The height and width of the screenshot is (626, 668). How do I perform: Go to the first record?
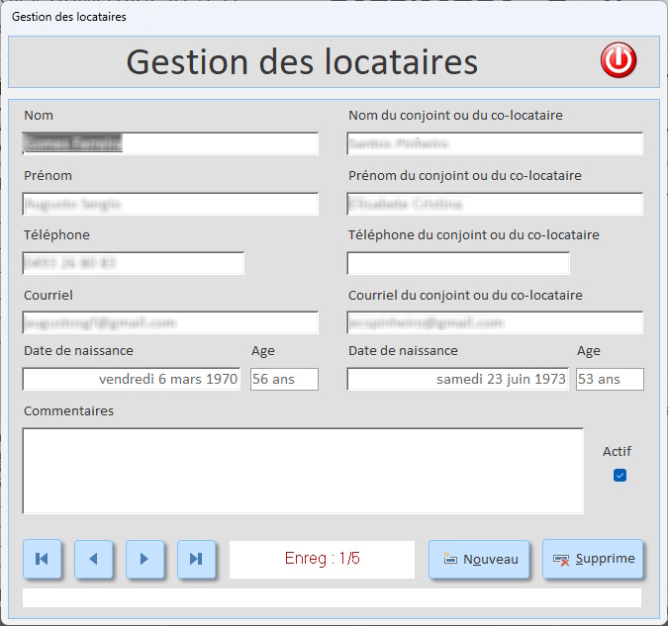(x=42, y=559)
